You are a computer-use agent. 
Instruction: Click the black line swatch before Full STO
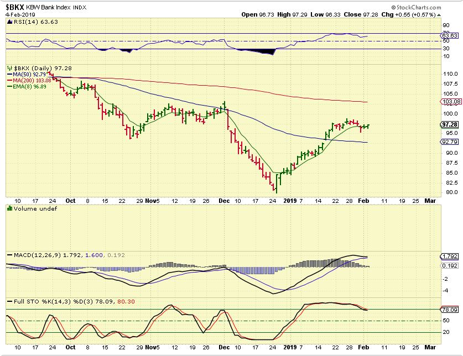tap(10, 302)
